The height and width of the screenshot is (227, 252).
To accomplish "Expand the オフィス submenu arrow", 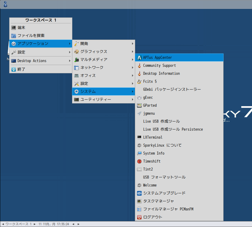I will 133,76.
